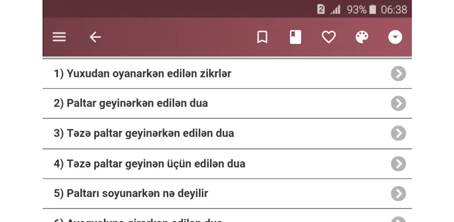Image resolution: width=454 pixels, height=222 pixels.
Task: Open the color palette theme icon
Action: tap(362, 37)
